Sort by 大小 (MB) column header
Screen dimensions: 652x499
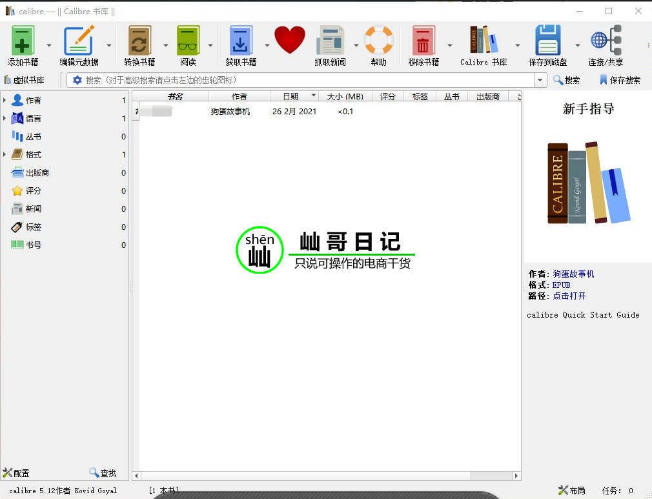coord(345,96)
